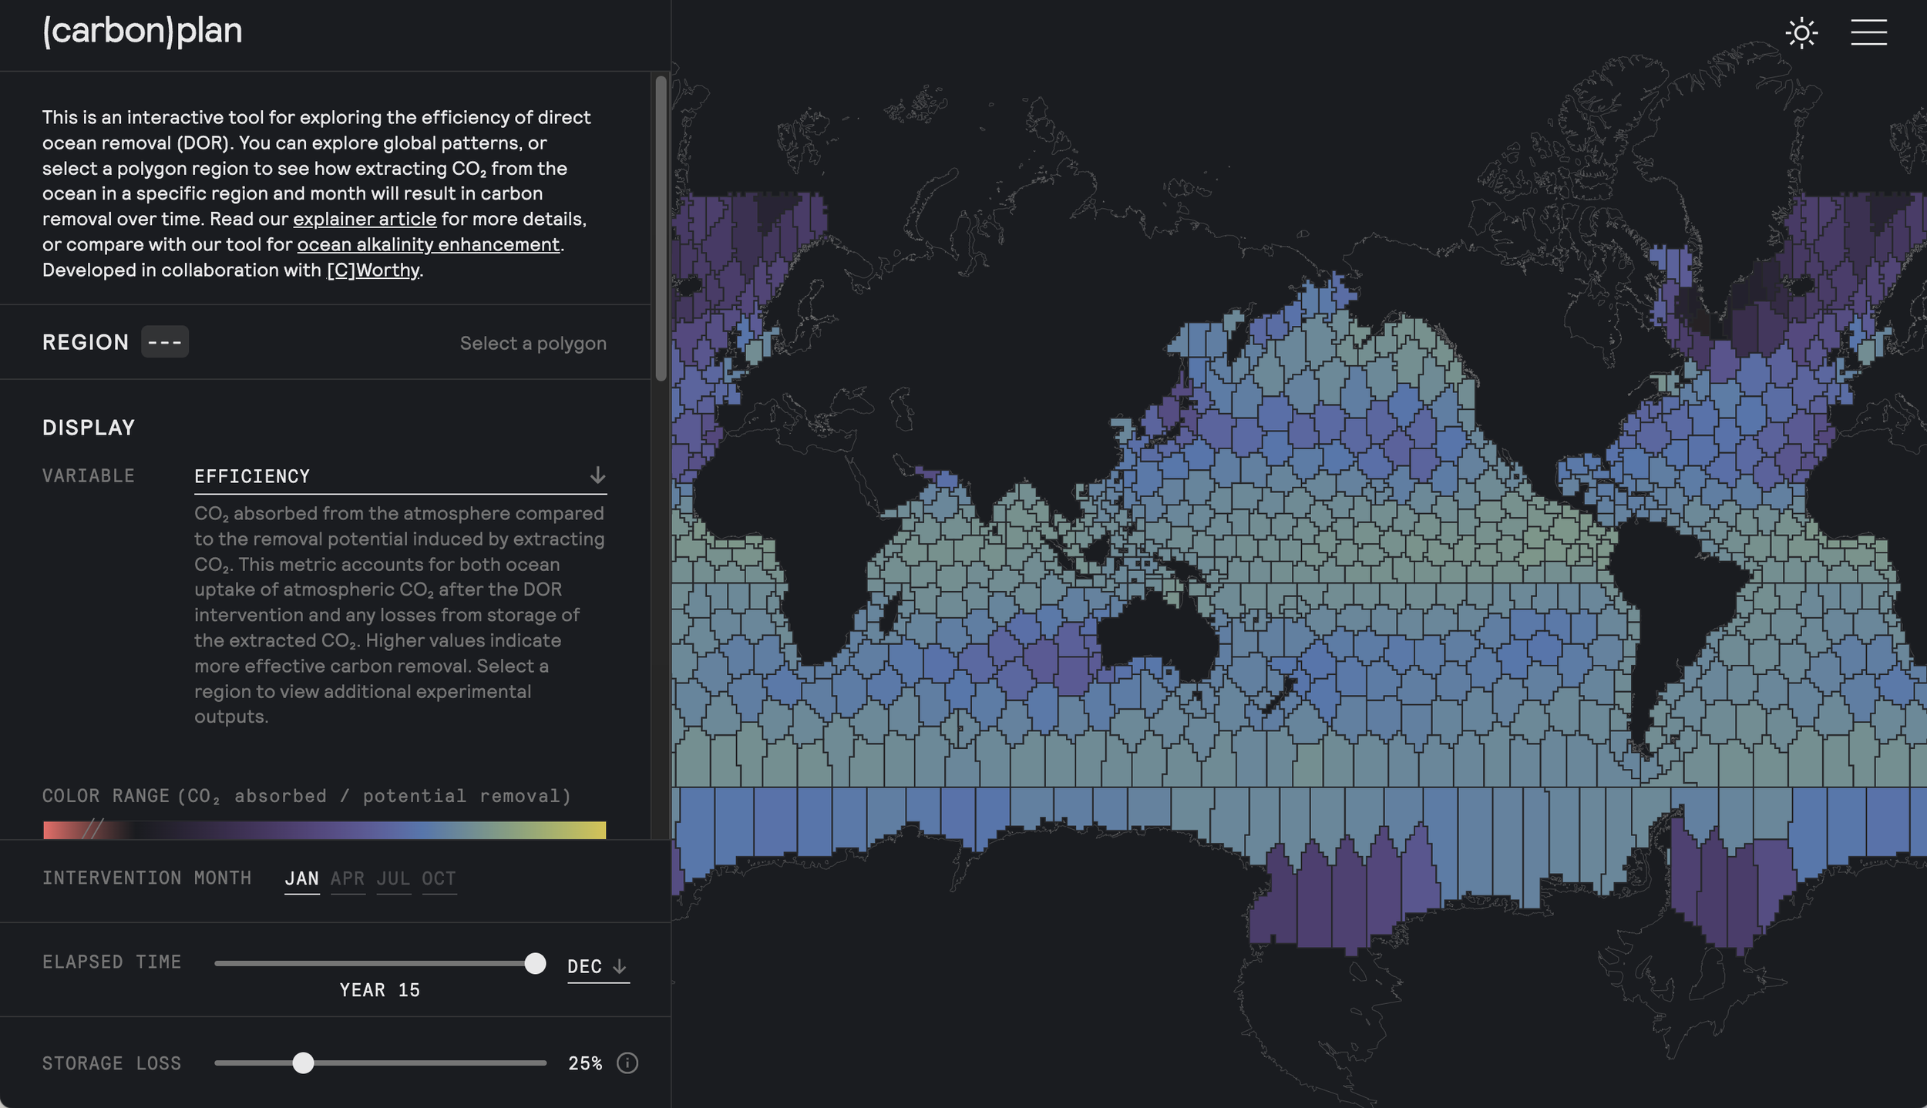
Task: Open the explainer article link
Action: [x=365, y=219]
